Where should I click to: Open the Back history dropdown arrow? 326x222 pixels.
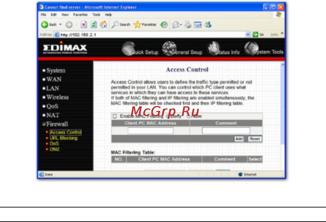(61, 25)
